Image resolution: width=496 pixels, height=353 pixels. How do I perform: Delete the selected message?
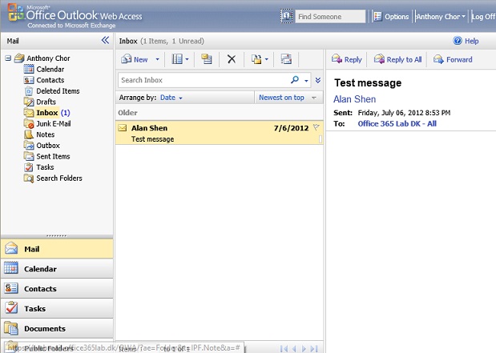(x=232, y=59)
